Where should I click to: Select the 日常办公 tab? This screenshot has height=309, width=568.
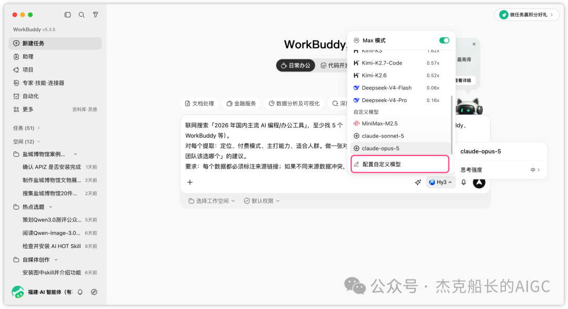(296, 66)
